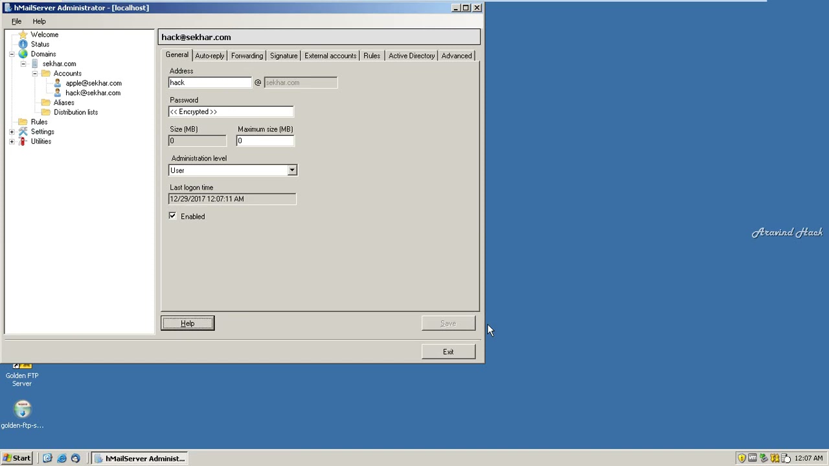The image size is (829, 466).
Task: Open the Signature tab
Action: coord(284,56)
